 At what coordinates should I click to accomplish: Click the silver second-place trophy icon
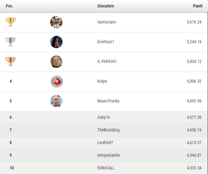pos(11,42)
